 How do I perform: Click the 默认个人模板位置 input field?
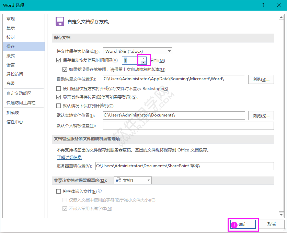point(172,125)
